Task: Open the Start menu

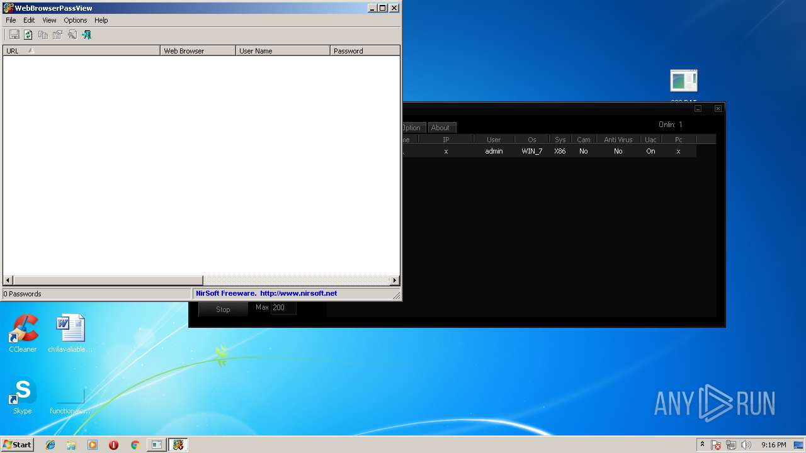Action: coord(17,445)
